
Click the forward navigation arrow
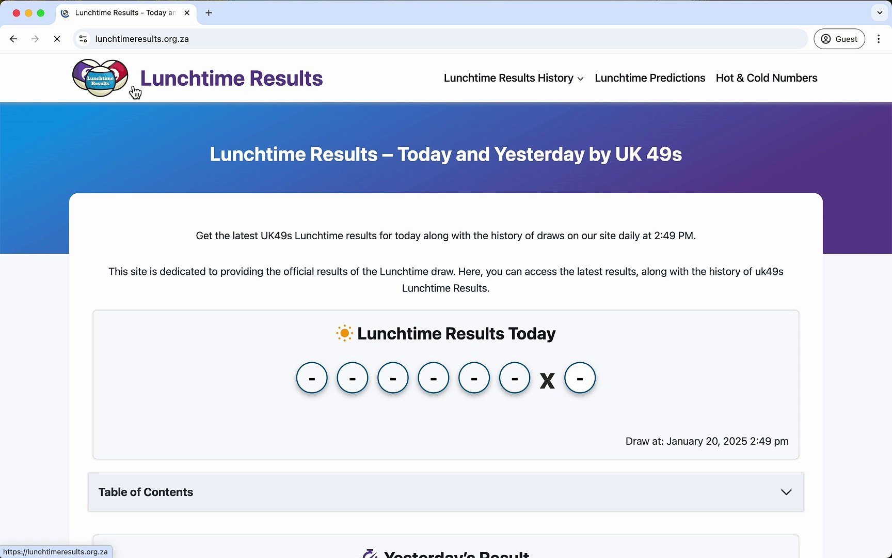(x=35, y=39)
